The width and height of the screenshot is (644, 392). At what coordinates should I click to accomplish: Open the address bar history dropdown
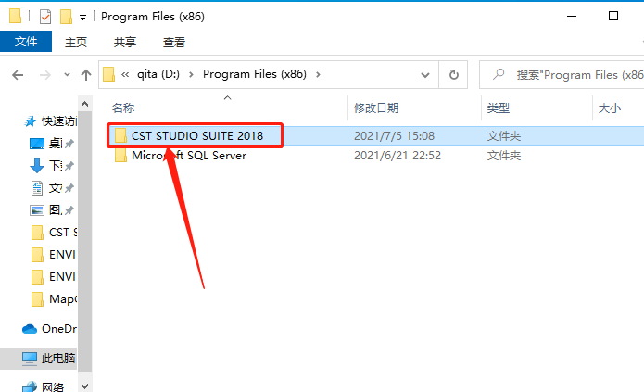pyautogui.click(x=425, y=75)
